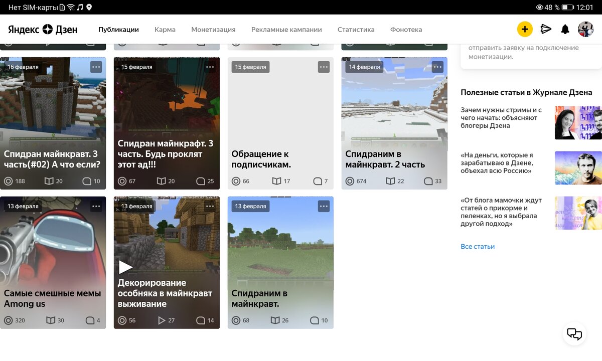The width and height of the screenshot is (602, 361).
Task: Open options for the 14 февраля card
Action: [437, 67]
